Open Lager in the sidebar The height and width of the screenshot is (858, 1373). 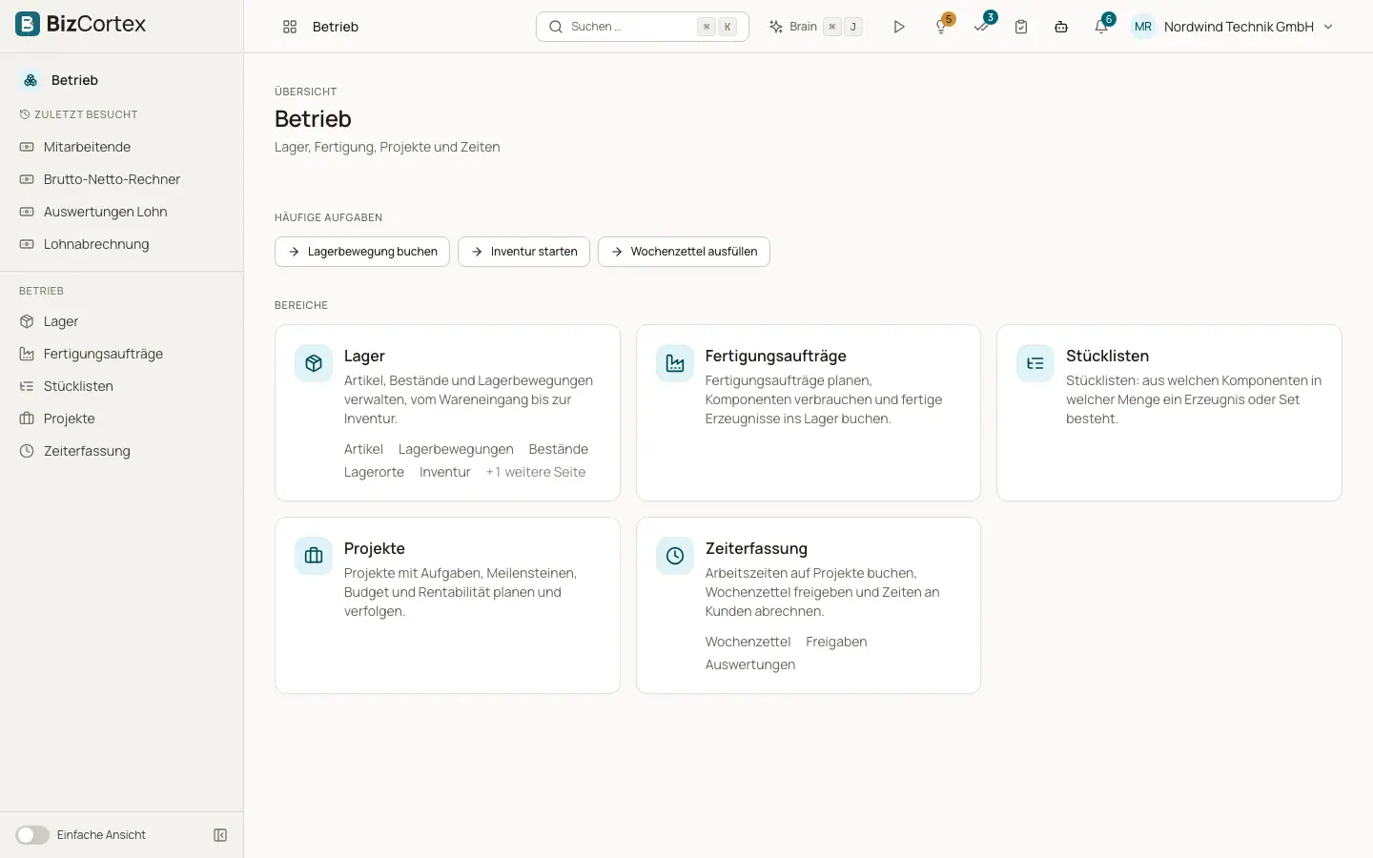(x=121, y=321)
